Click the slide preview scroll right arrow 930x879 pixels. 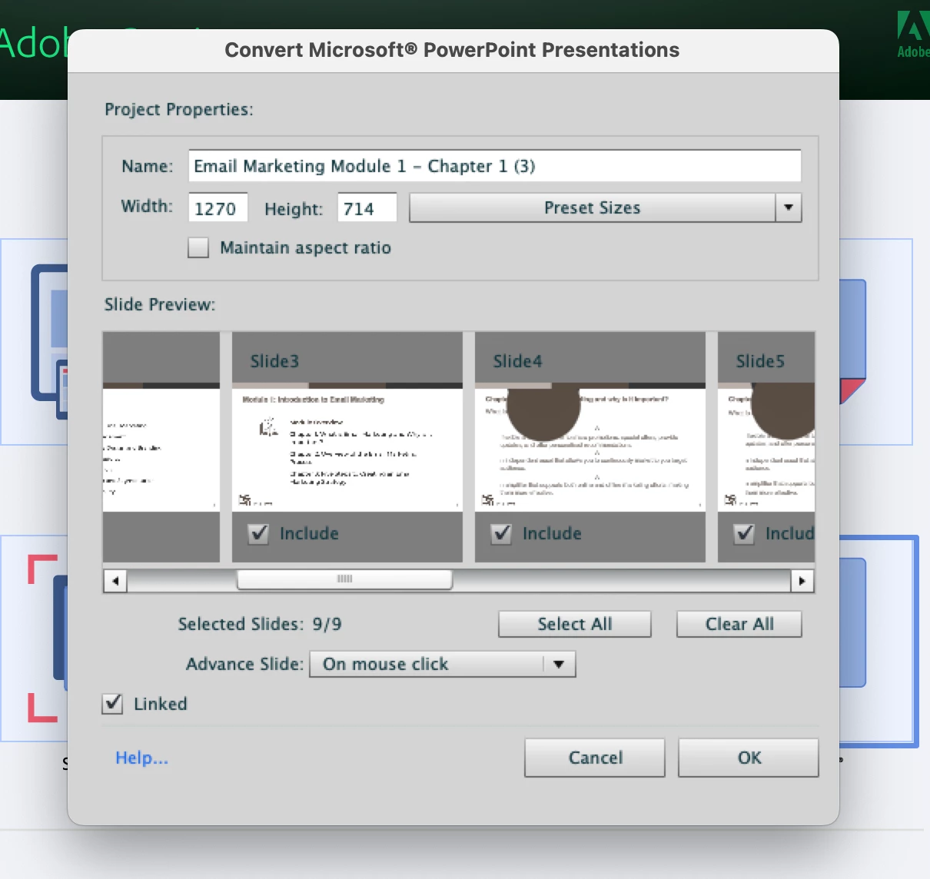(x=802, y=581)
